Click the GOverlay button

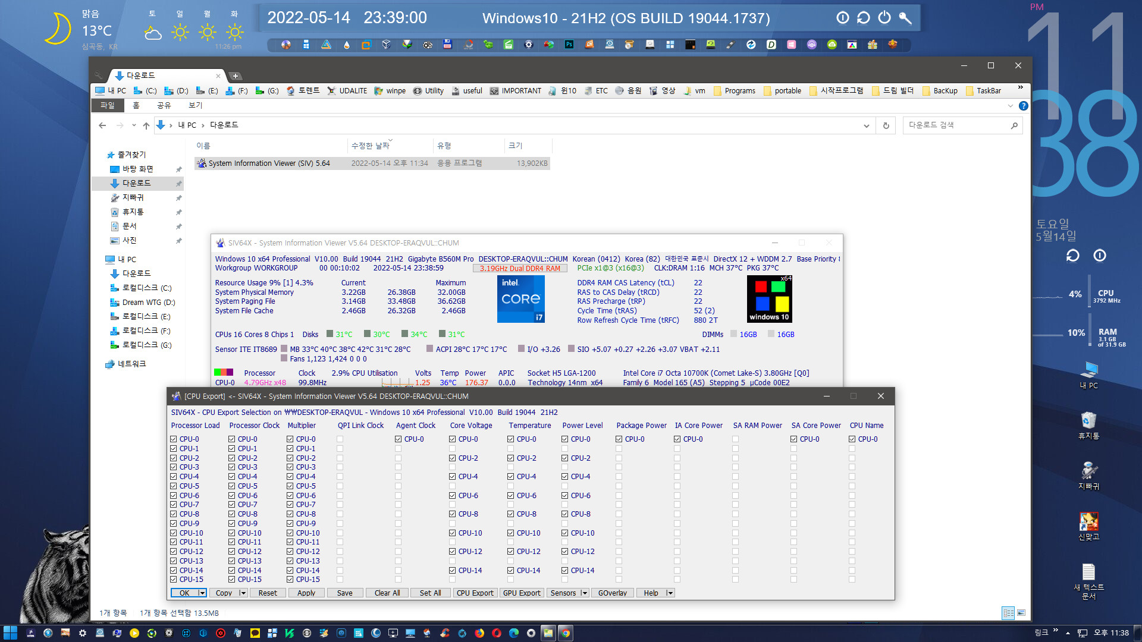(613, 593)
